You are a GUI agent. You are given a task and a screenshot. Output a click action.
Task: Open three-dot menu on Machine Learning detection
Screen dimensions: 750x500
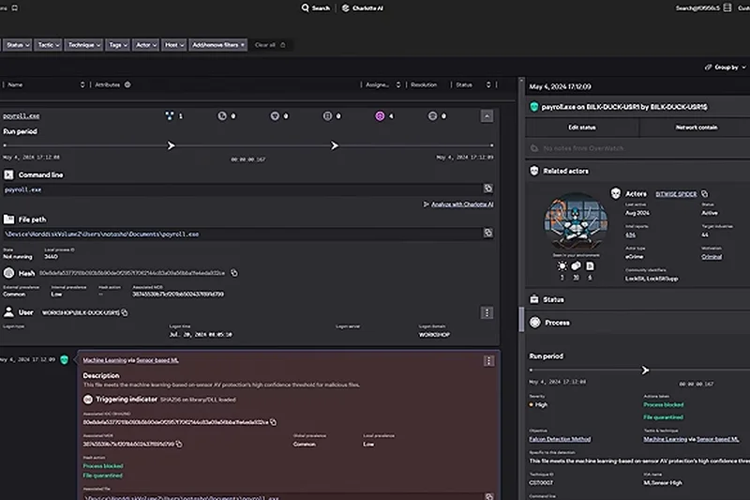pos(488,360)
